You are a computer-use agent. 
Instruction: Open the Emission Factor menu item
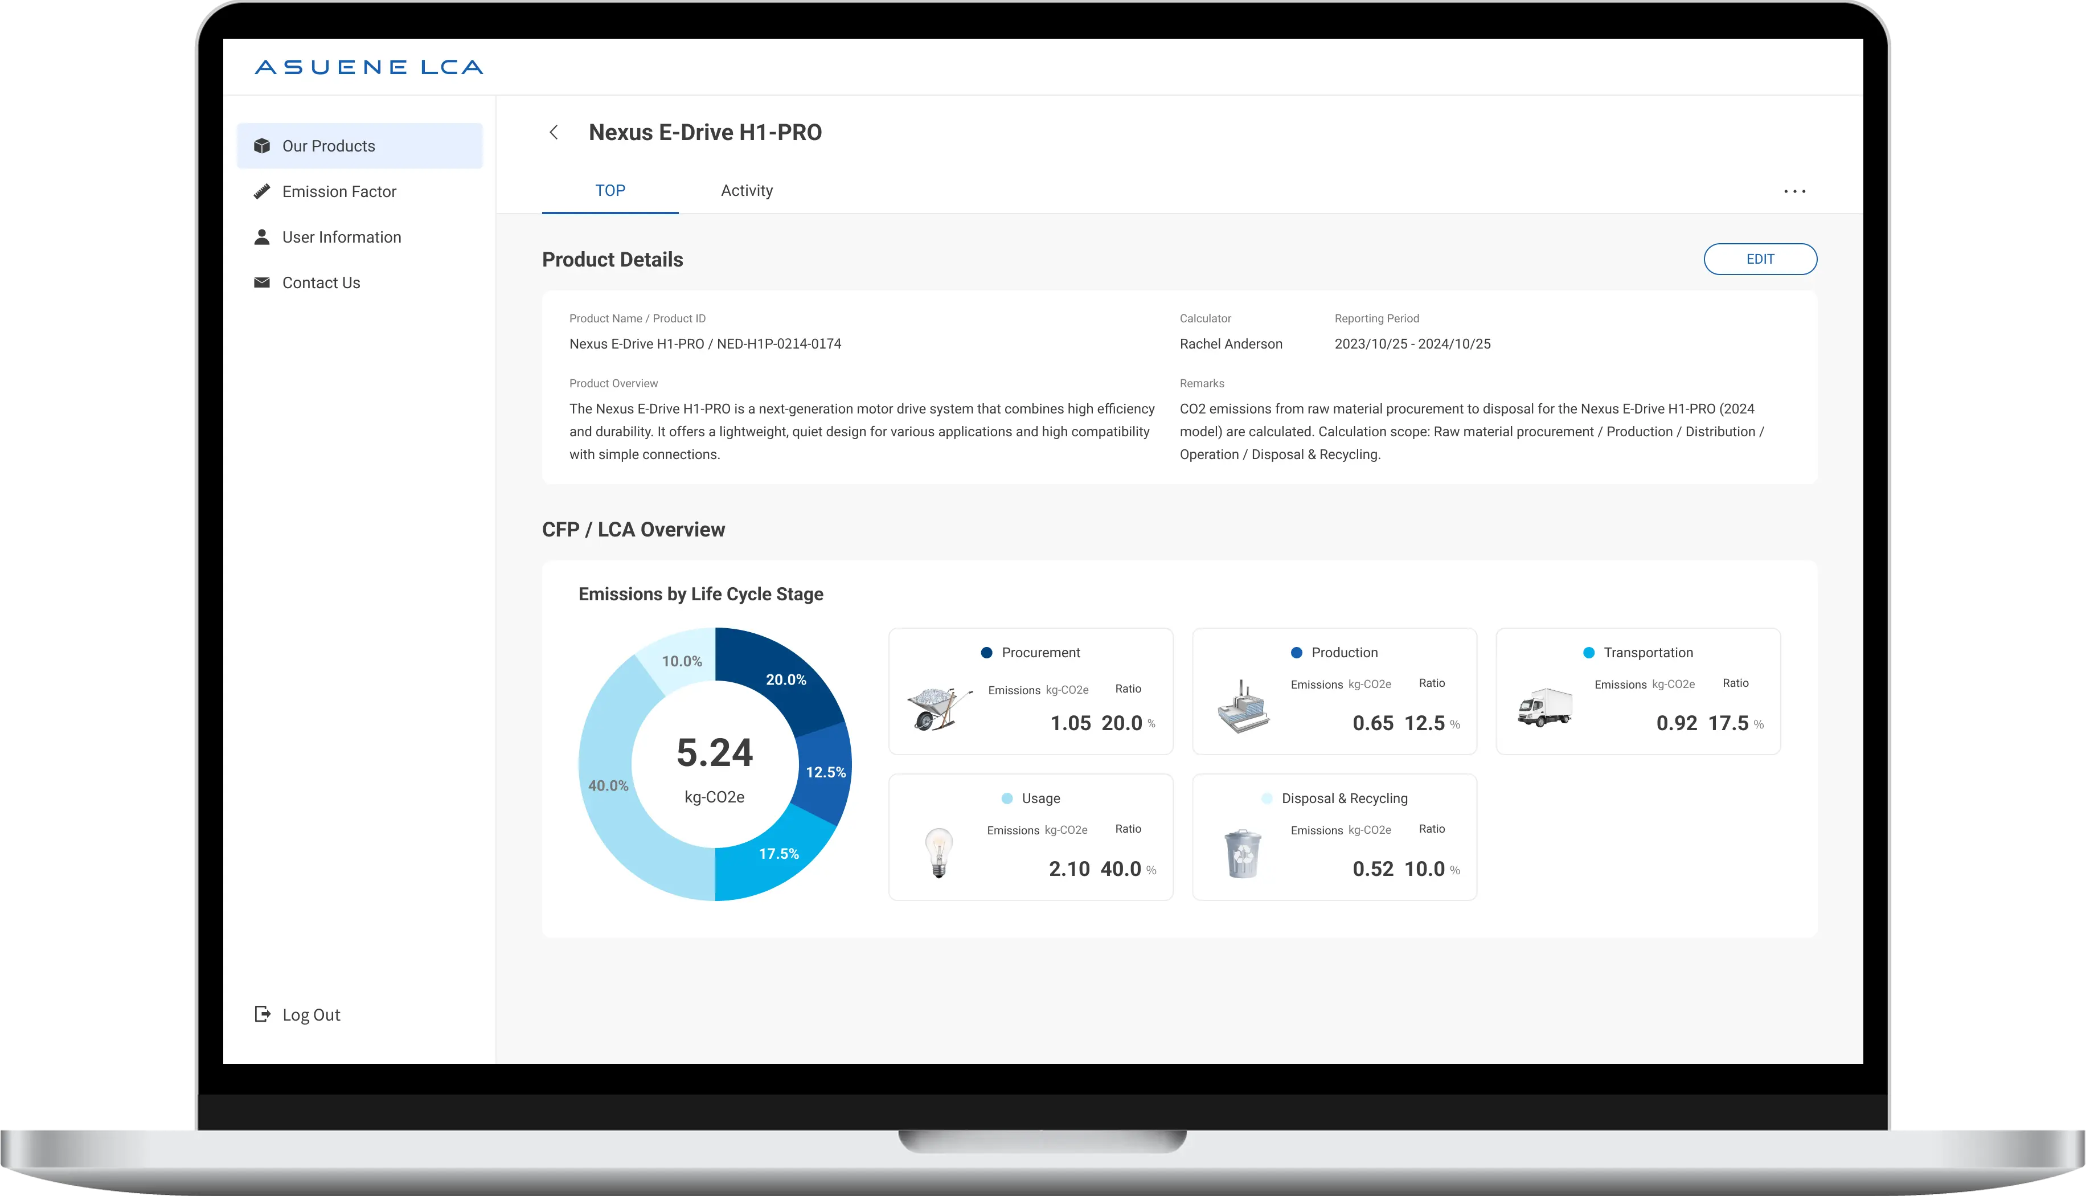339,191
